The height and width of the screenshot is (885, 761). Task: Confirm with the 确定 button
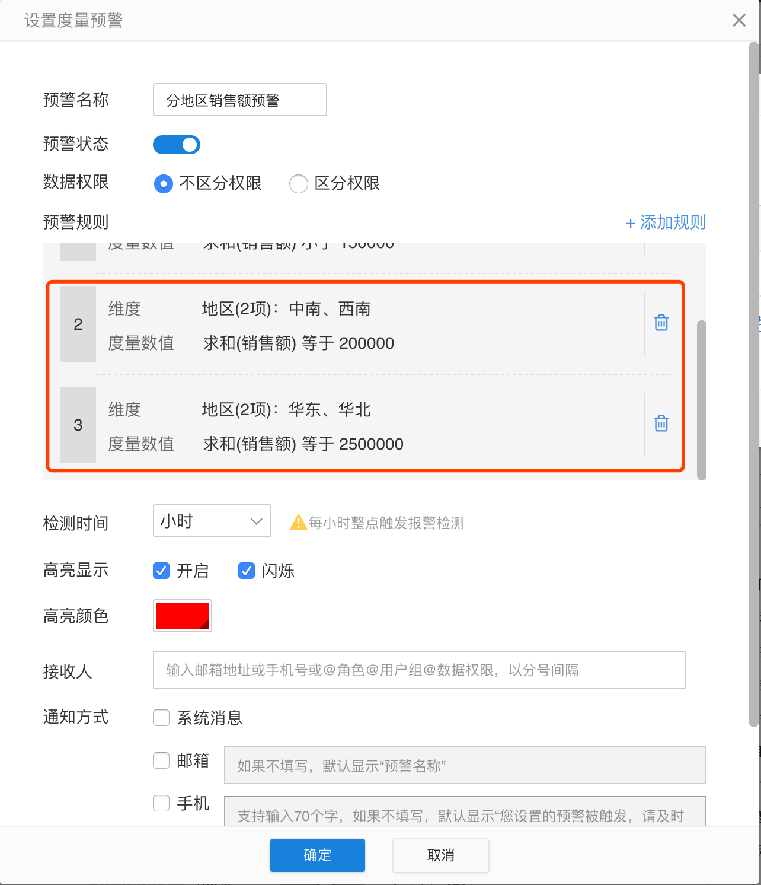pyautogui.click(x=318, y=855)
